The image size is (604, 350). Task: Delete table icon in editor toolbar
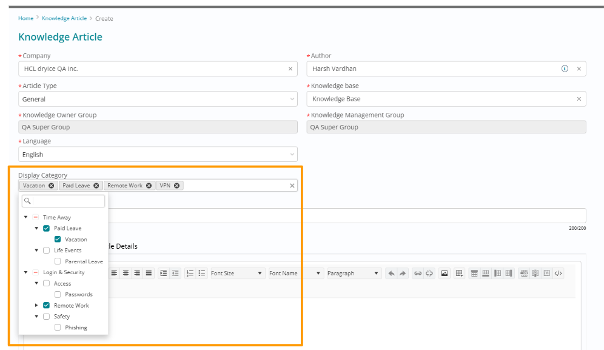(546, 274)
